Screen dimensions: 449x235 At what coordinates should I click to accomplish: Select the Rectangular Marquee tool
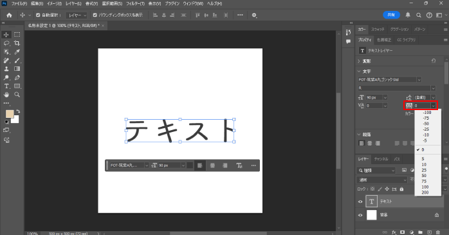17,35
